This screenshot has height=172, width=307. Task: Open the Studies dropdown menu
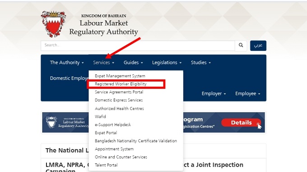201,63
